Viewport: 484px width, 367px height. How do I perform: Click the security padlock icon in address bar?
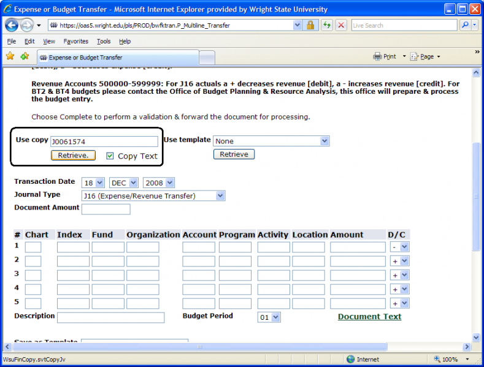pos(310,25)
